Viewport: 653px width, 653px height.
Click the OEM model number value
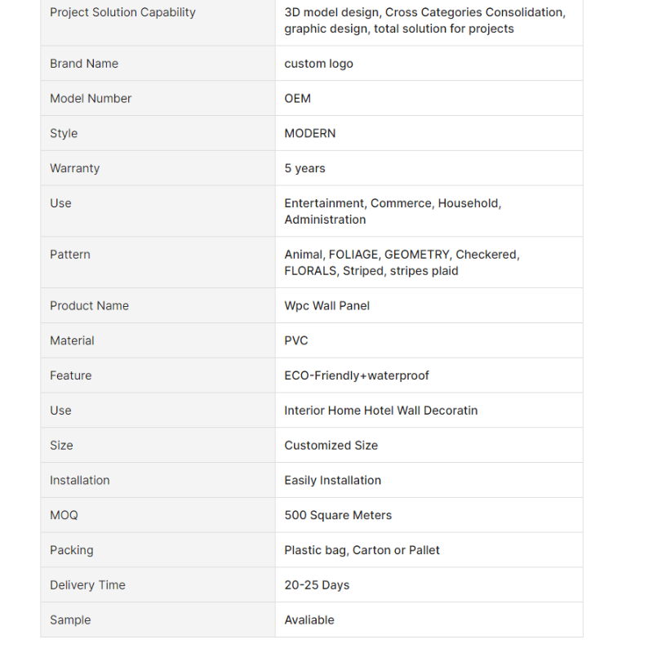tap(297, 99)
